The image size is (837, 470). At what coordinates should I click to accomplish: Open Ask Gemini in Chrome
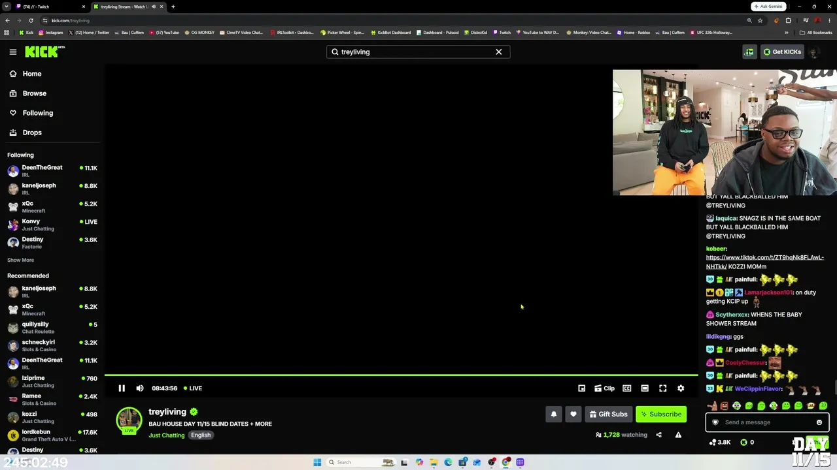click(768, 7)
